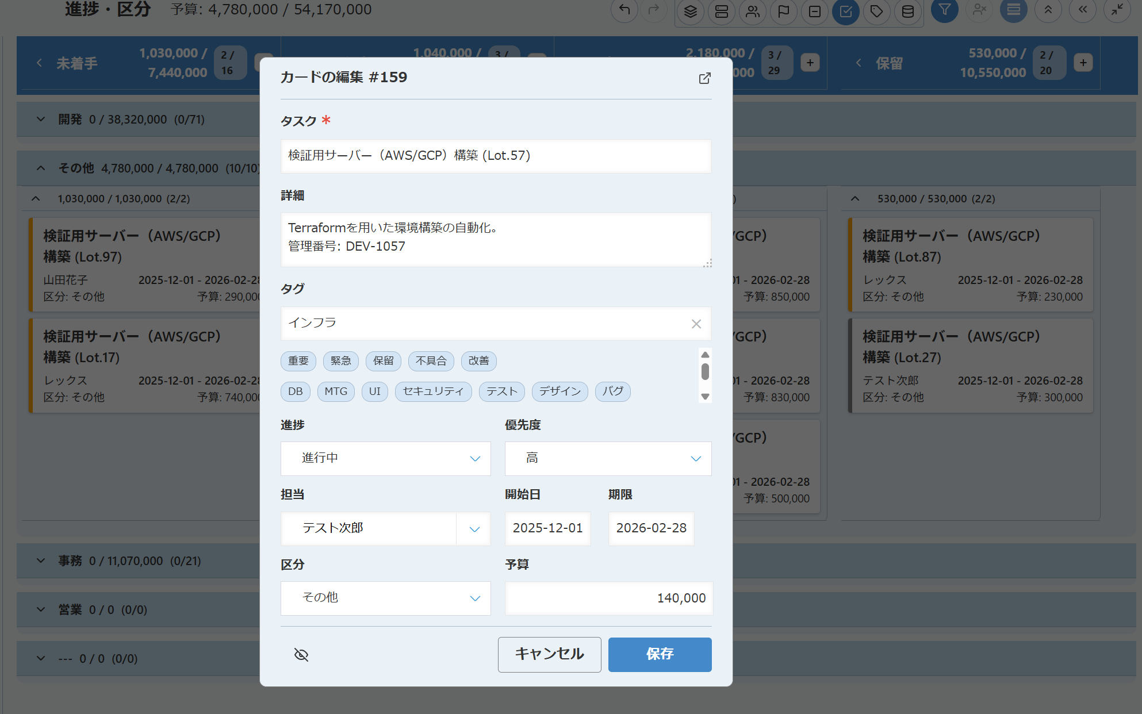Select the 緊急 tag chip
The height and width of the screenshot is (714, 1142).
coord(340,361)
